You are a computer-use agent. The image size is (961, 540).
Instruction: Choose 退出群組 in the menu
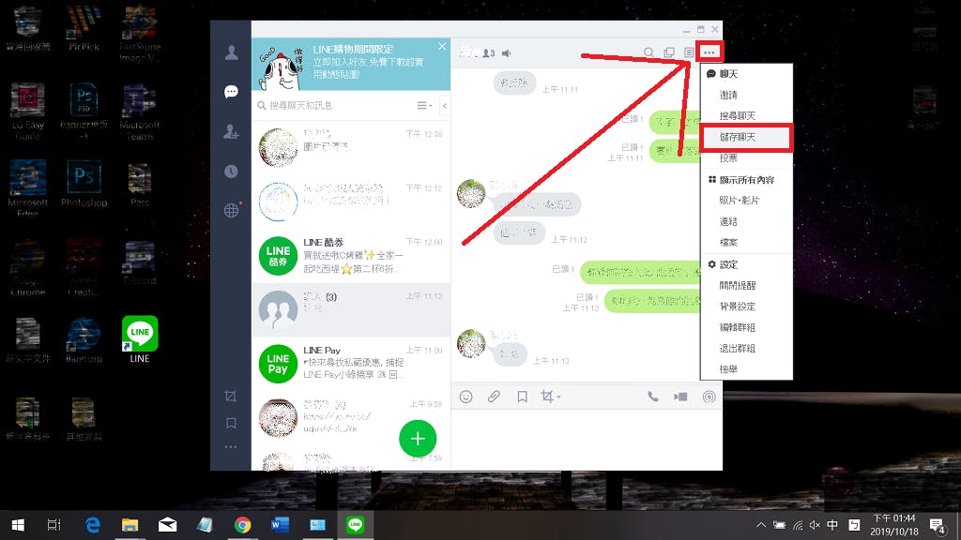pyautogui.click(x=746, y=349)
